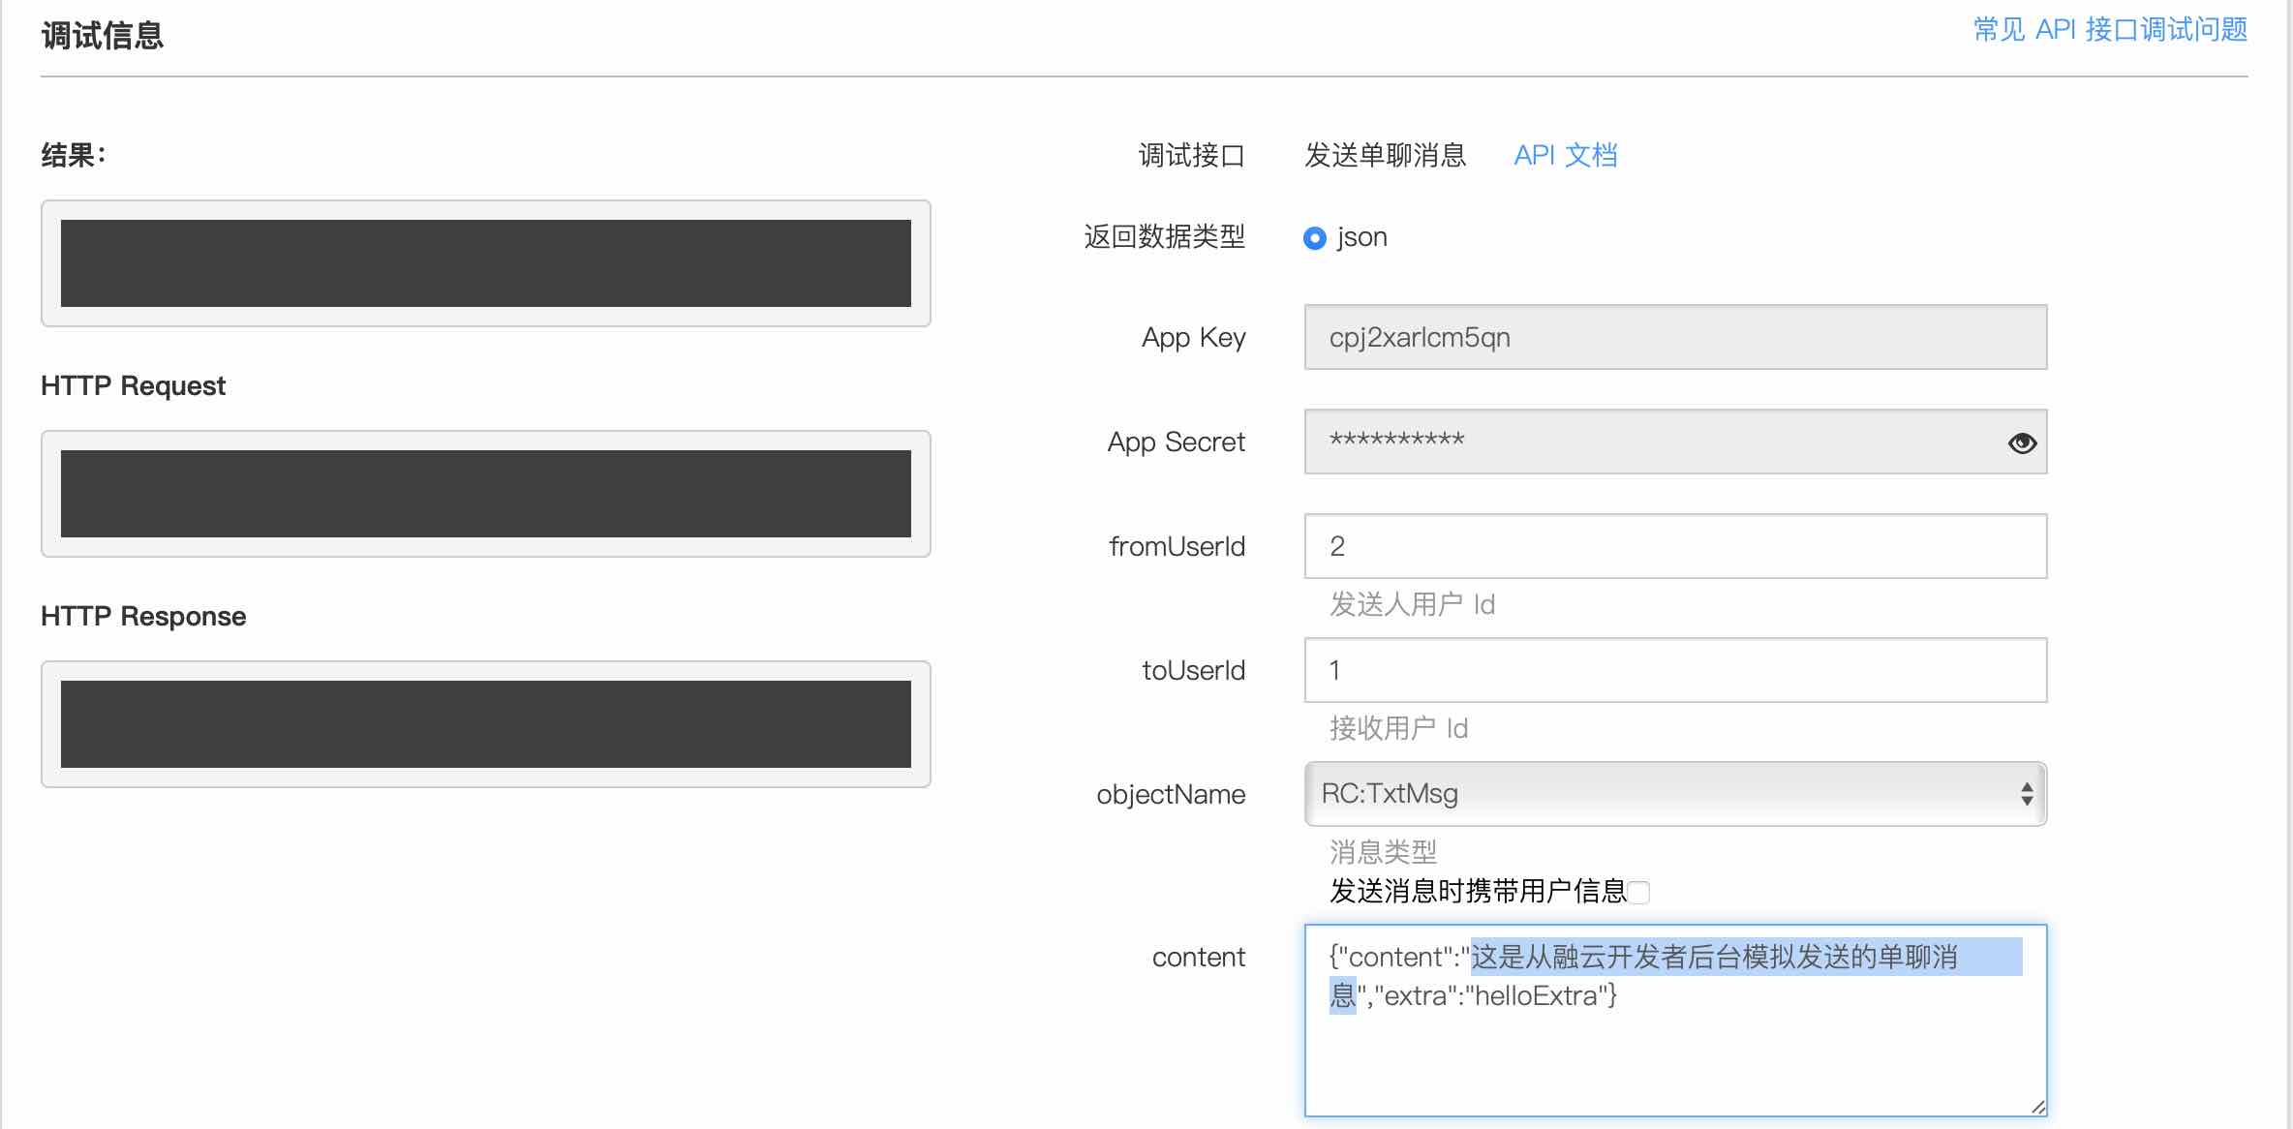Click the 发送单聊消息 interface name
Viewport: 2293px width, 1129px height.
[1385, 155]
